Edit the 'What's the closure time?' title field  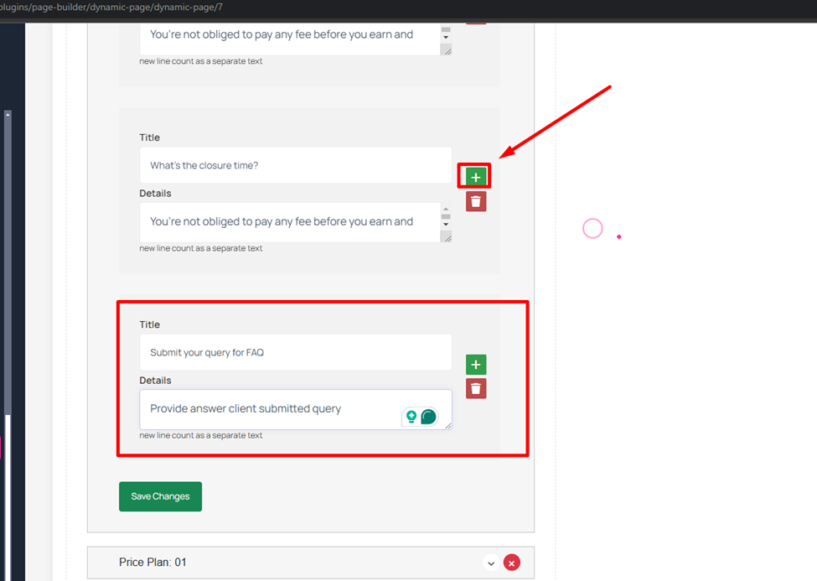pos(296,165)
